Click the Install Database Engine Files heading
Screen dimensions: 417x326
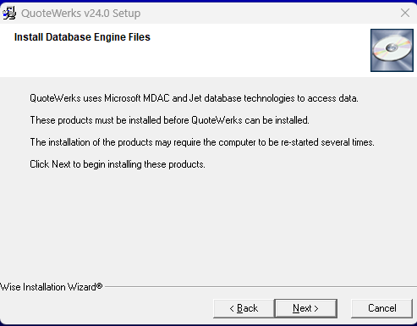[82, 37]
